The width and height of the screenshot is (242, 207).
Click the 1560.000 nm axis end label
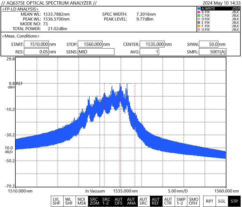click(x=227, y=191)
